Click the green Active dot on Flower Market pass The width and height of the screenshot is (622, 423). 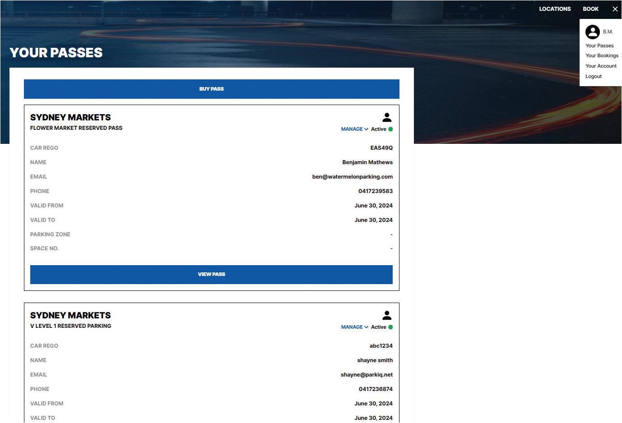point(390,129)
